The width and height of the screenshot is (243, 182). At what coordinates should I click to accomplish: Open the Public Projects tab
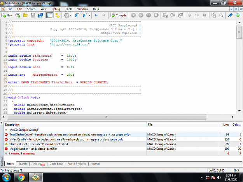point(77,164)
